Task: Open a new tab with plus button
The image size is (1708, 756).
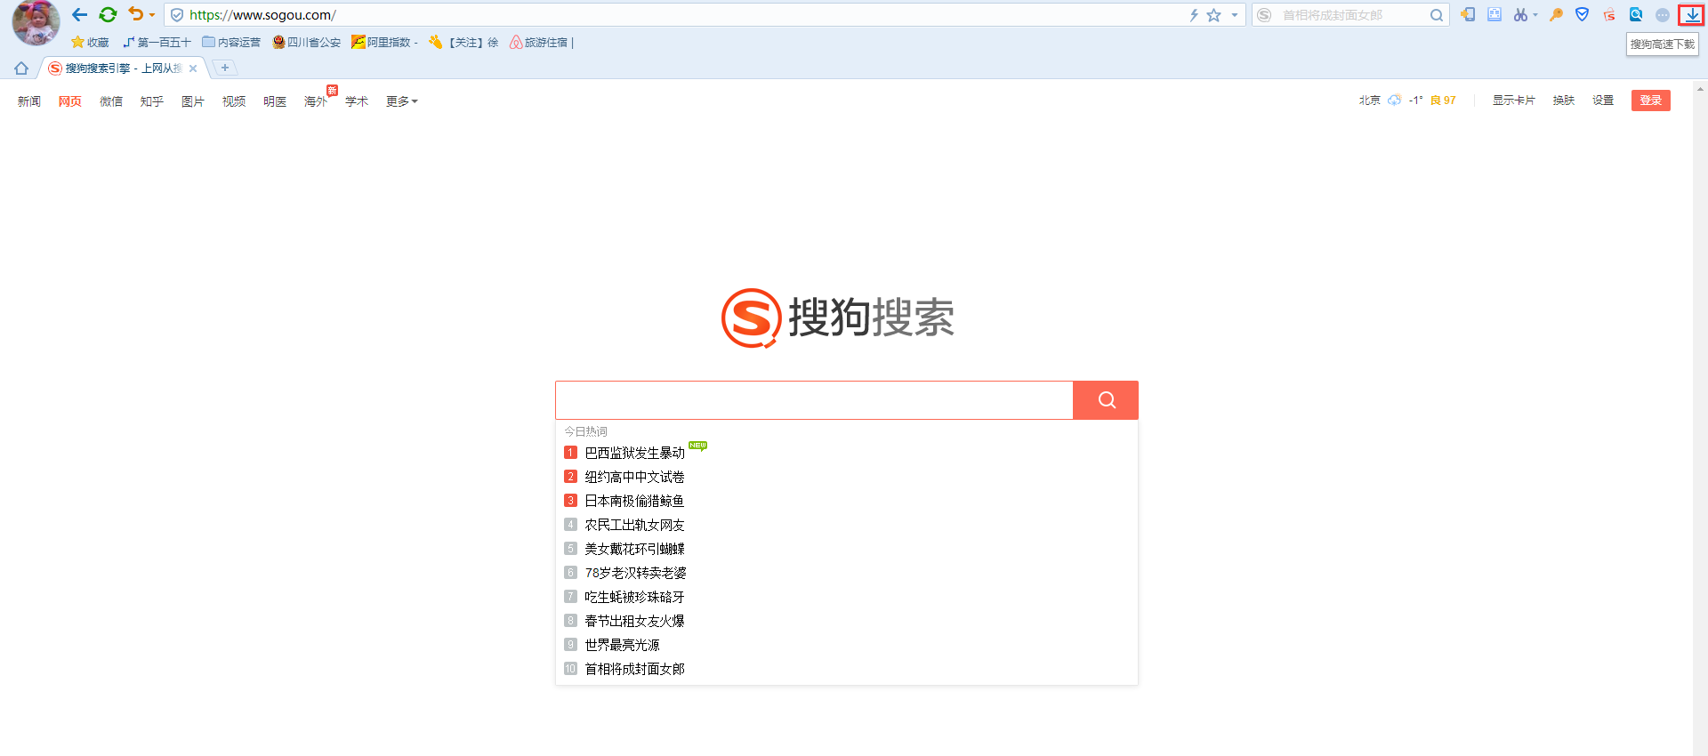Action: tap(225, 68)
